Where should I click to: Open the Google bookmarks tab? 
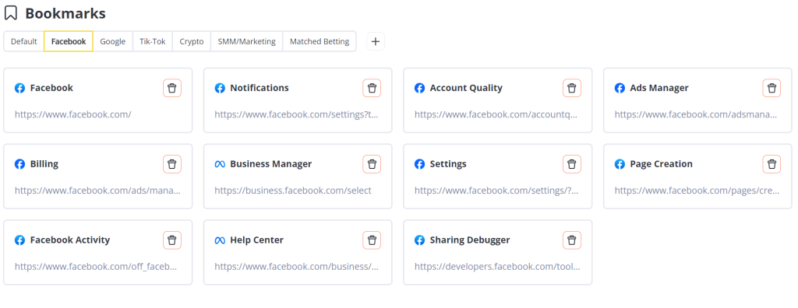[x=112, y=42]
